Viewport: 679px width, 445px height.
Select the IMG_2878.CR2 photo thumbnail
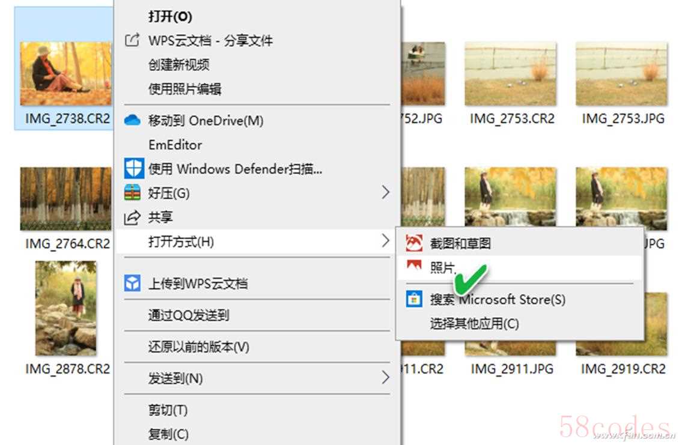[66, 308]
